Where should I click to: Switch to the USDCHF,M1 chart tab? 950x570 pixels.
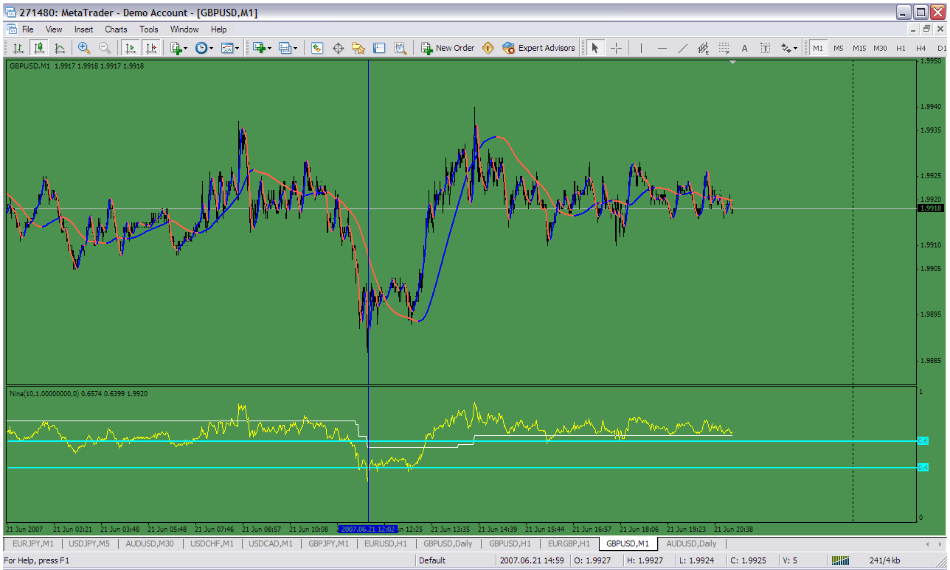coord(212,544)
